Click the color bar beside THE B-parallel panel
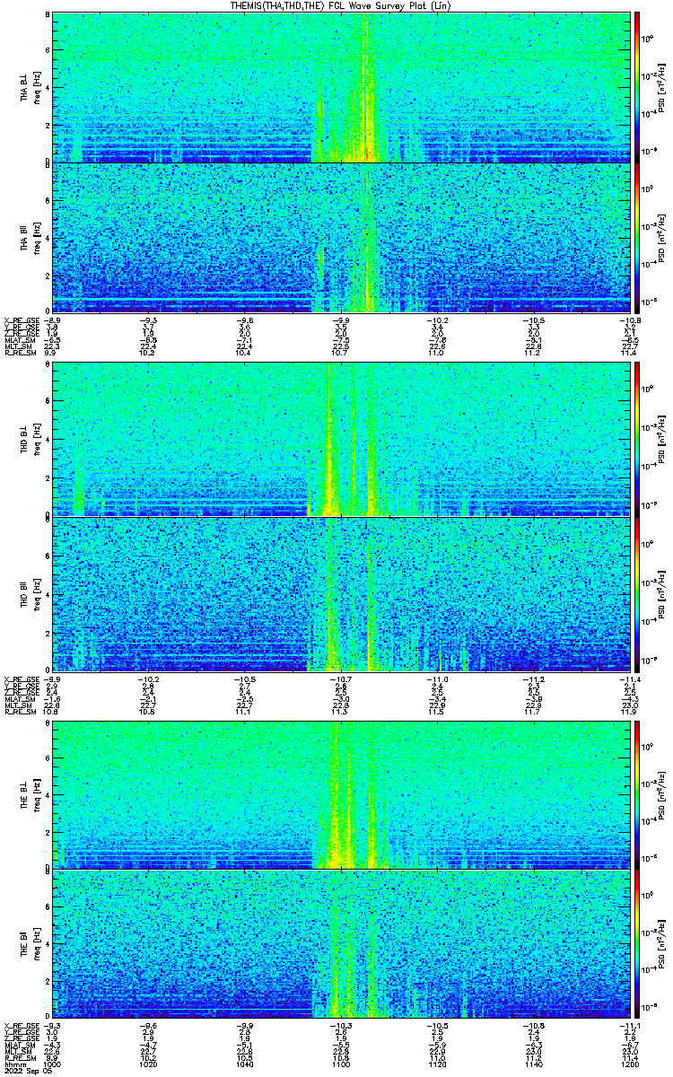Screen dimensions: 673x1077 636,943
